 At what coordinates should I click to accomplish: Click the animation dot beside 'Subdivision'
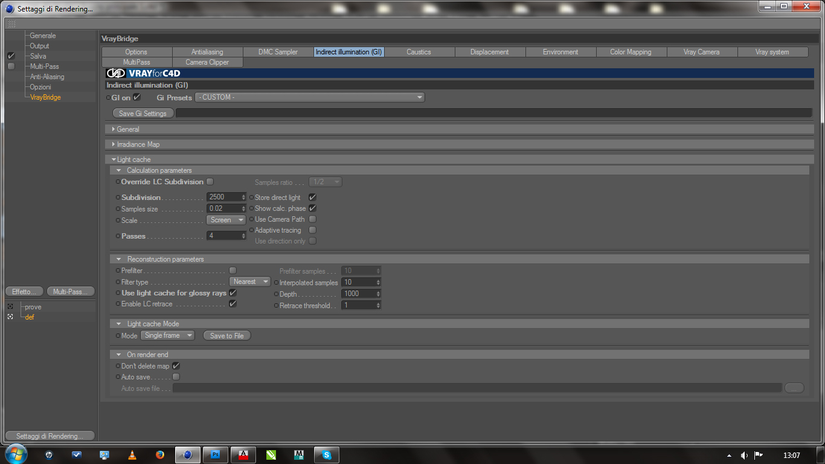(118, 198)
